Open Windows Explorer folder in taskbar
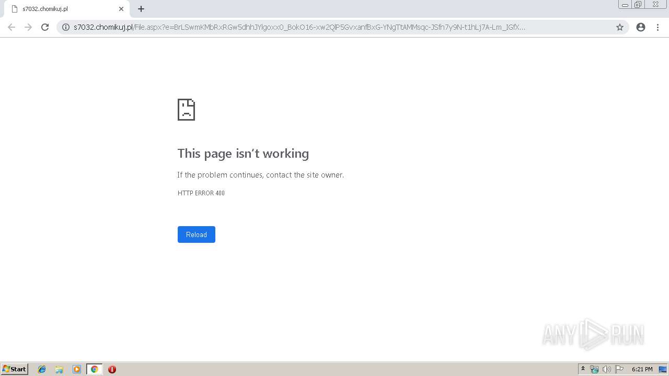This screenshot has width=669, height=376. pos(59,369)
